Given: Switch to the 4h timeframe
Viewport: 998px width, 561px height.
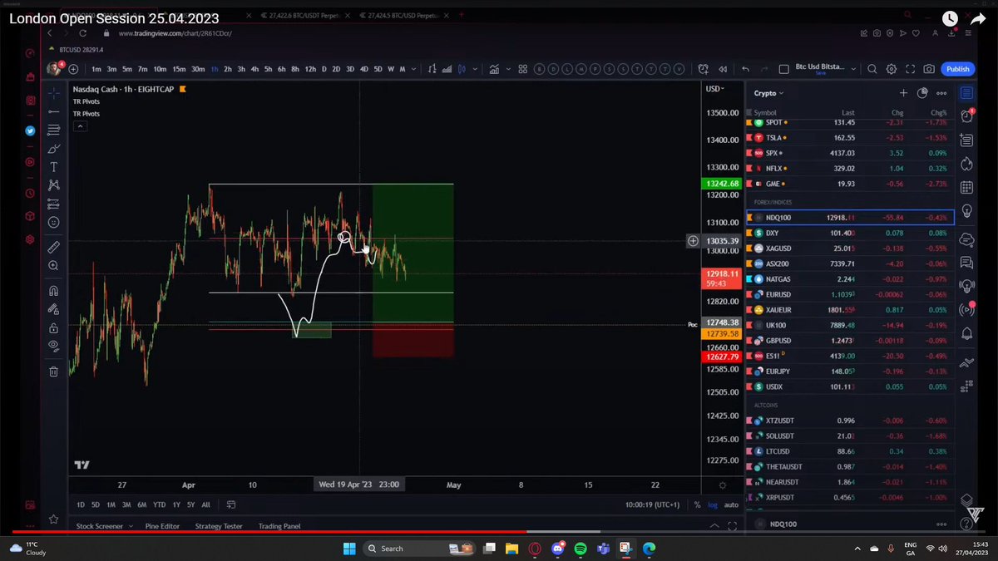Looking at the screenshot, I should pos(254,69).
